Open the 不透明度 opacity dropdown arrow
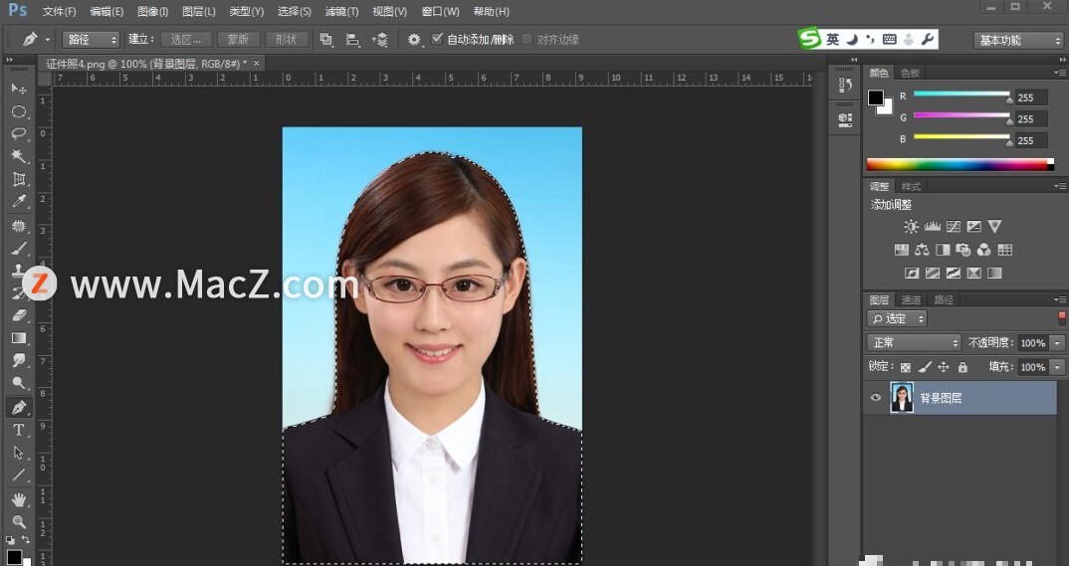This screenshot has height=566, width=1069. (x=1057, y=343)
